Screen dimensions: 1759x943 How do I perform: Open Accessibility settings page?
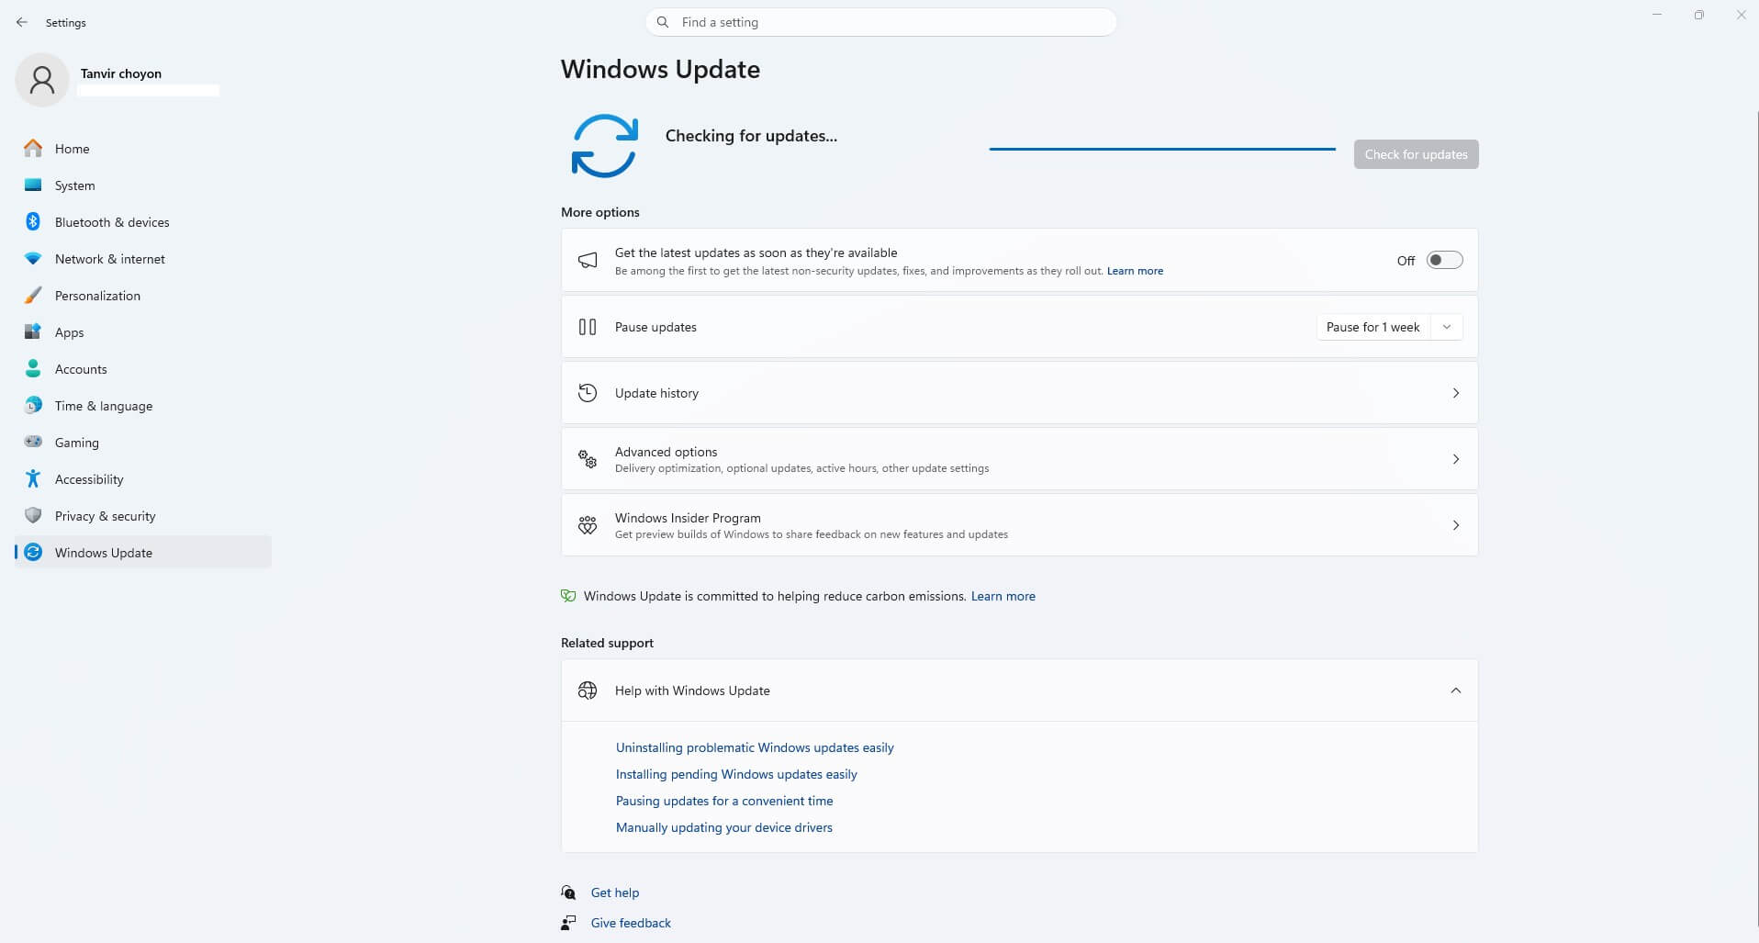(143, 478)
